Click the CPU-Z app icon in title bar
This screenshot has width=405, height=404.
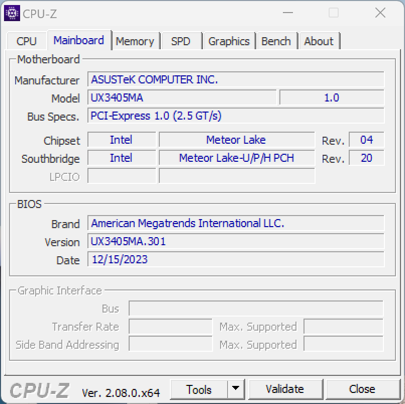pos(12,13)
